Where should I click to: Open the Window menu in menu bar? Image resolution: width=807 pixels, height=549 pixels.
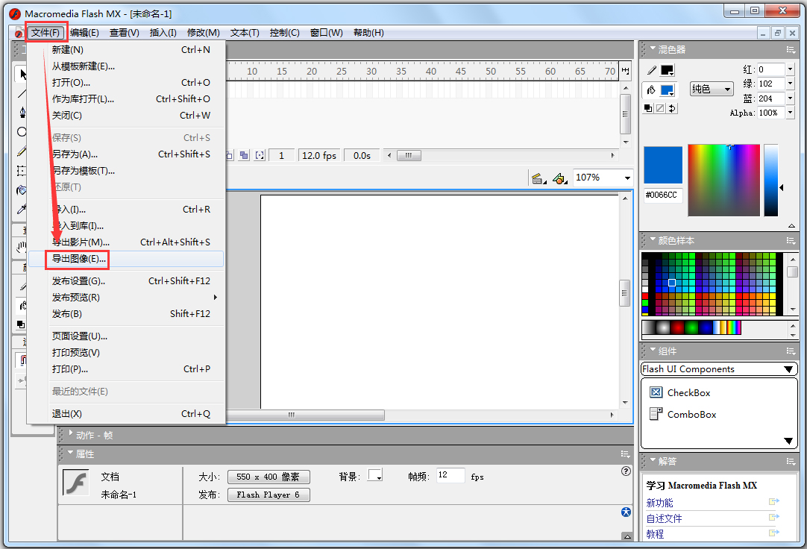(326, 32)
